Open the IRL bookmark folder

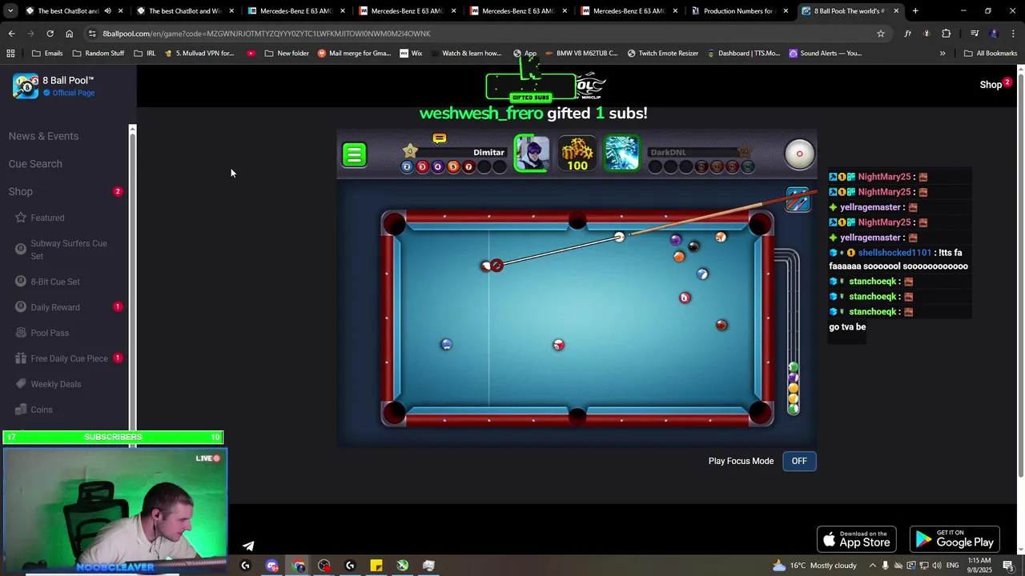tap(145, 54)
